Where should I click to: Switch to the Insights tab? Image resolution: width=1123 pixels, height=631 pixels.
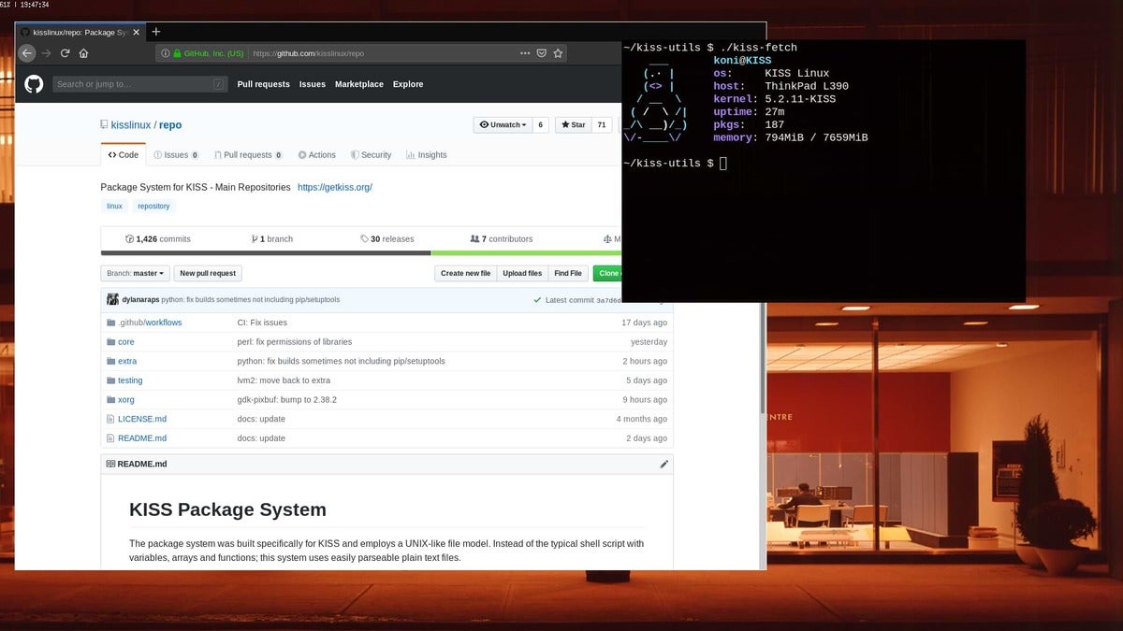(x=426, y=155)
